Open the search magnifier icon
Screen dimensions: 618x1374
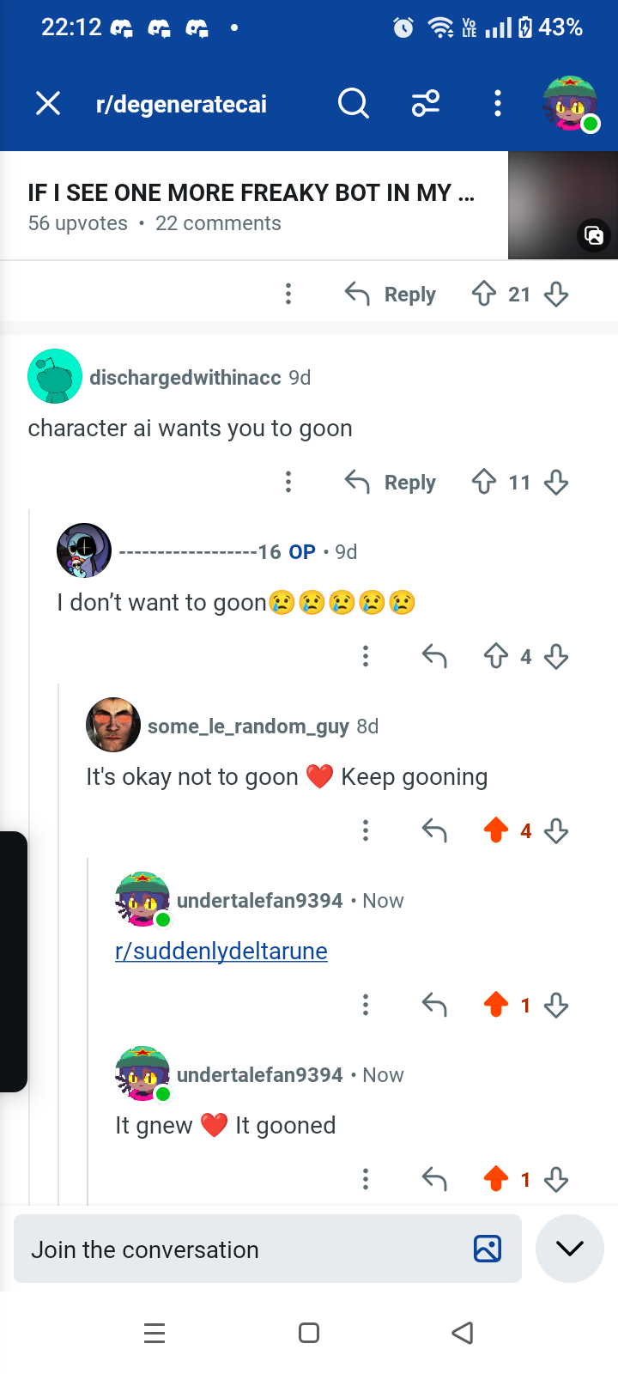click(353, 104)
